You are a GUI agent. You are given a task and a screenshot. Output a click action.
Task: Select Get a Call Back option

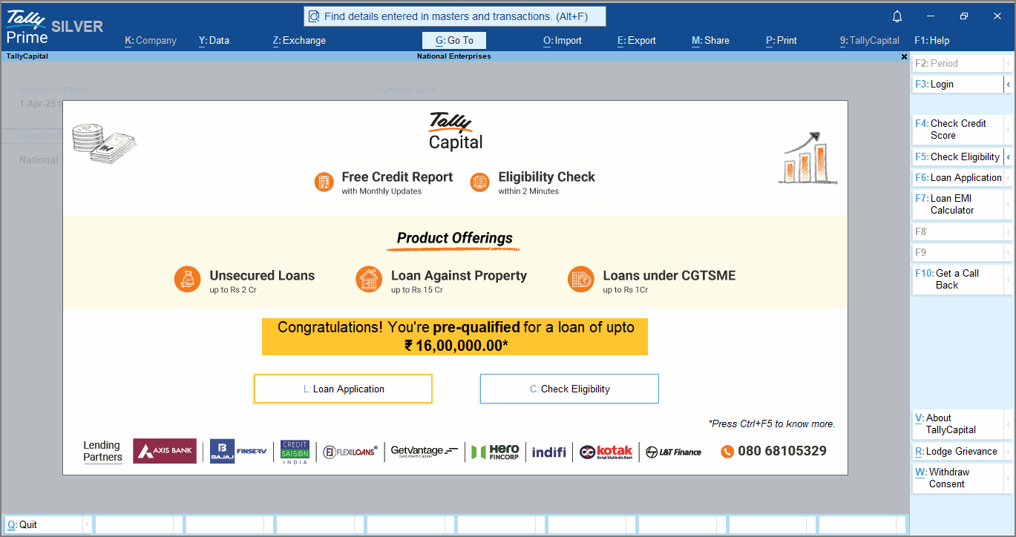coord(957,279)
